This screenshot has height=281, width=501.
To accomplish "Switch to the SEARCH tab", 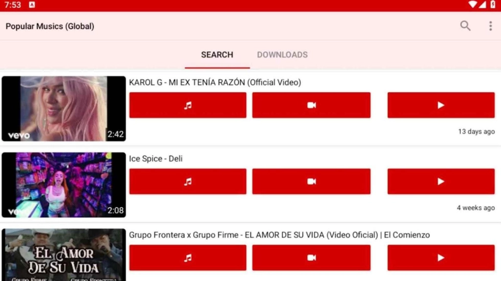I will [217, 55].
